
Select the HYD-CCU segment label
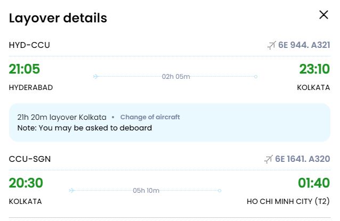pos(29,45)
